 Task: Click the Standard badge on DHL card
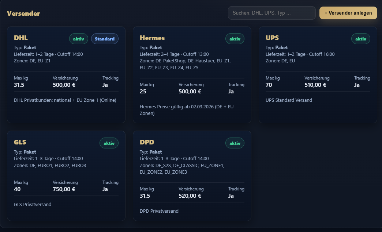[x=105, y=39]
